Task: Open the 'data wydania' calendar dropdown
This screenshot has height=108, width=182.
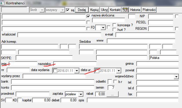Action: coord(77,70)
